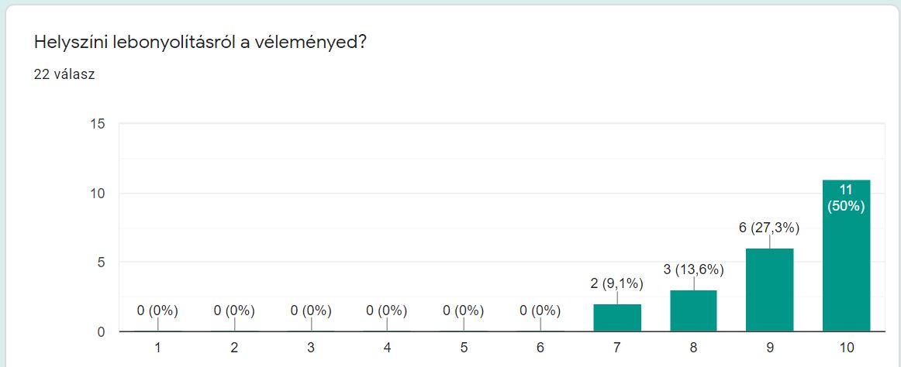Viewport: 901px width, 367px height.
Task: Click the "0 (0%)" label above rating 1
Action: pos(157,310)
